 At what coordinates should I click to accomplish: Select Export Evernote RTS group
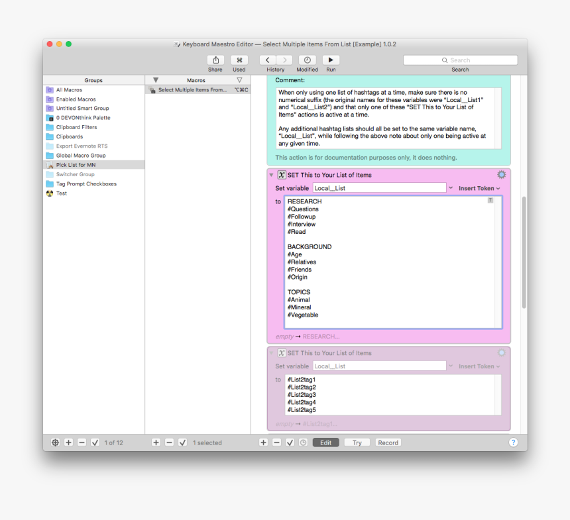point(94,146)
